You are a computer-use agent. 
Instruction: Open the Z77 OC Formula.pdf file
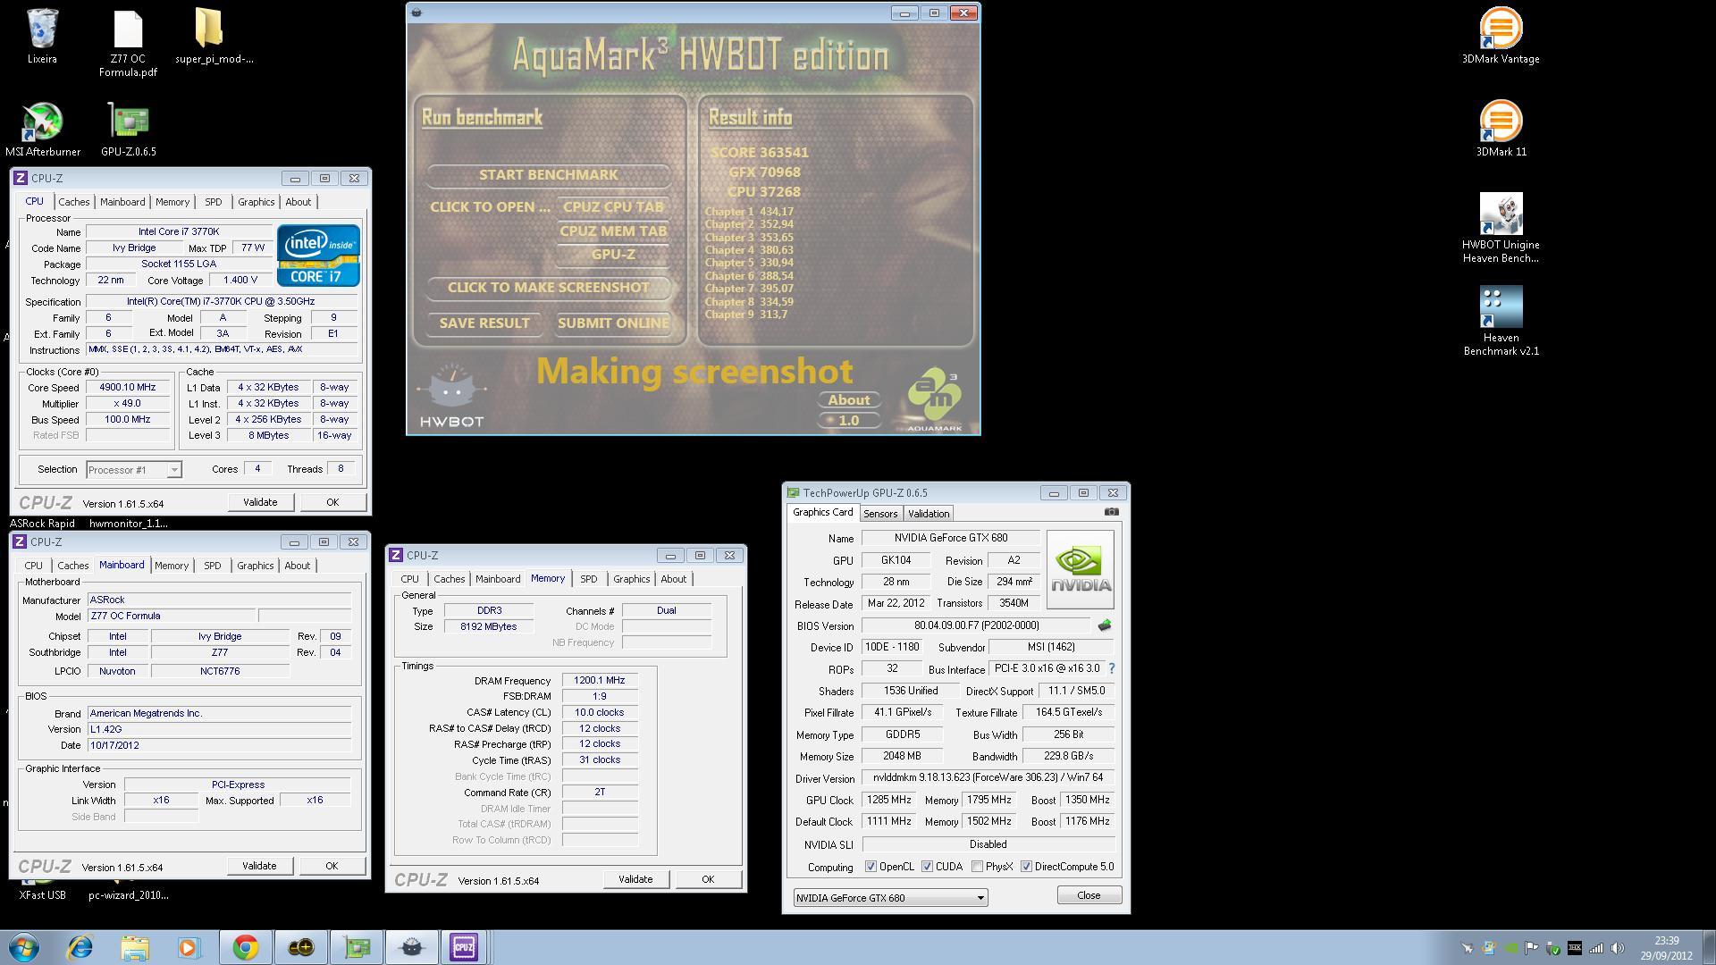[128, 43]
